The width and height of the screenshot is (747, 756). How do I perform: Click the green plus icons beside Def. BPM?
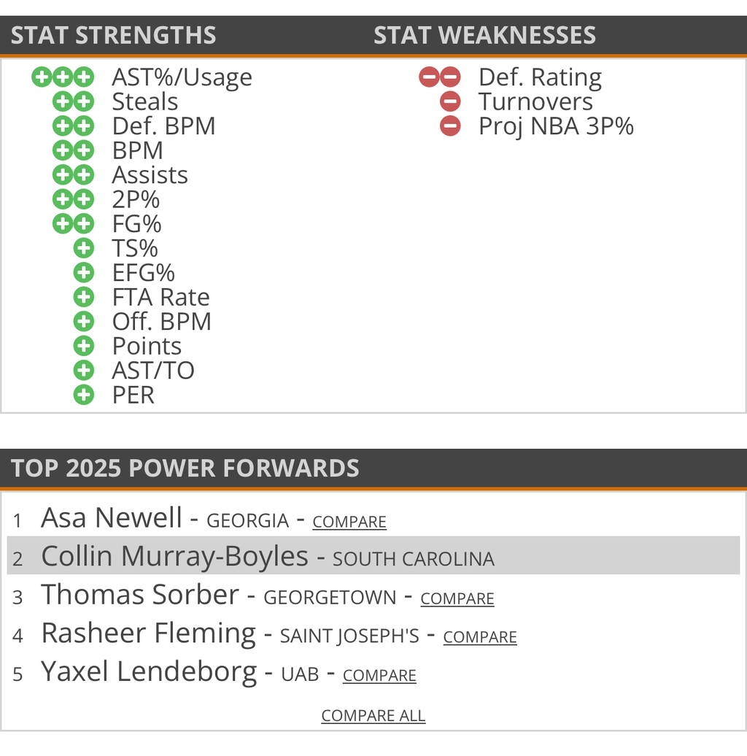73,126
